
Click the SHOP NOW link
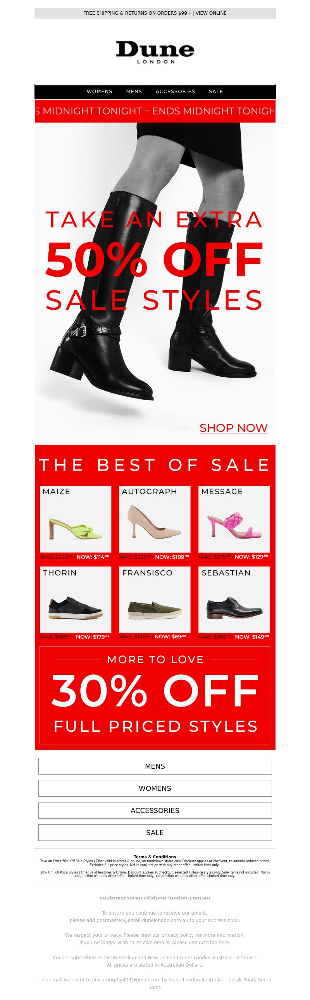[234, 428]
